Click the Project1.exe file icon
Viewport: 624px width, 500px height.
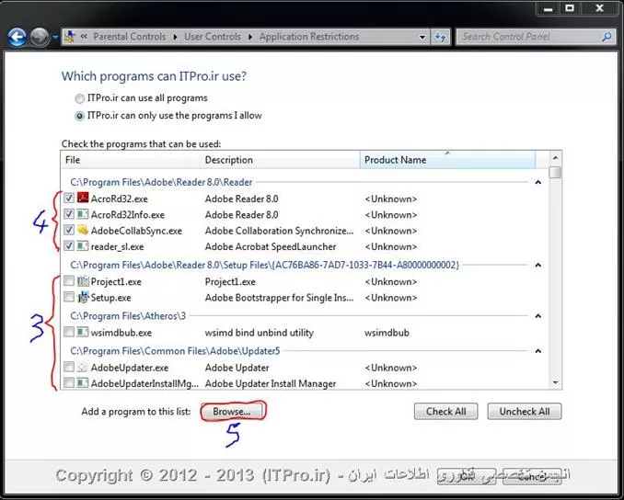click(x=83, y=281)
